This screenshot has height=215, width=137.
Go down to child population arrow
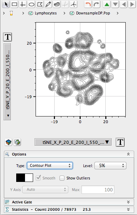[115, 4]
